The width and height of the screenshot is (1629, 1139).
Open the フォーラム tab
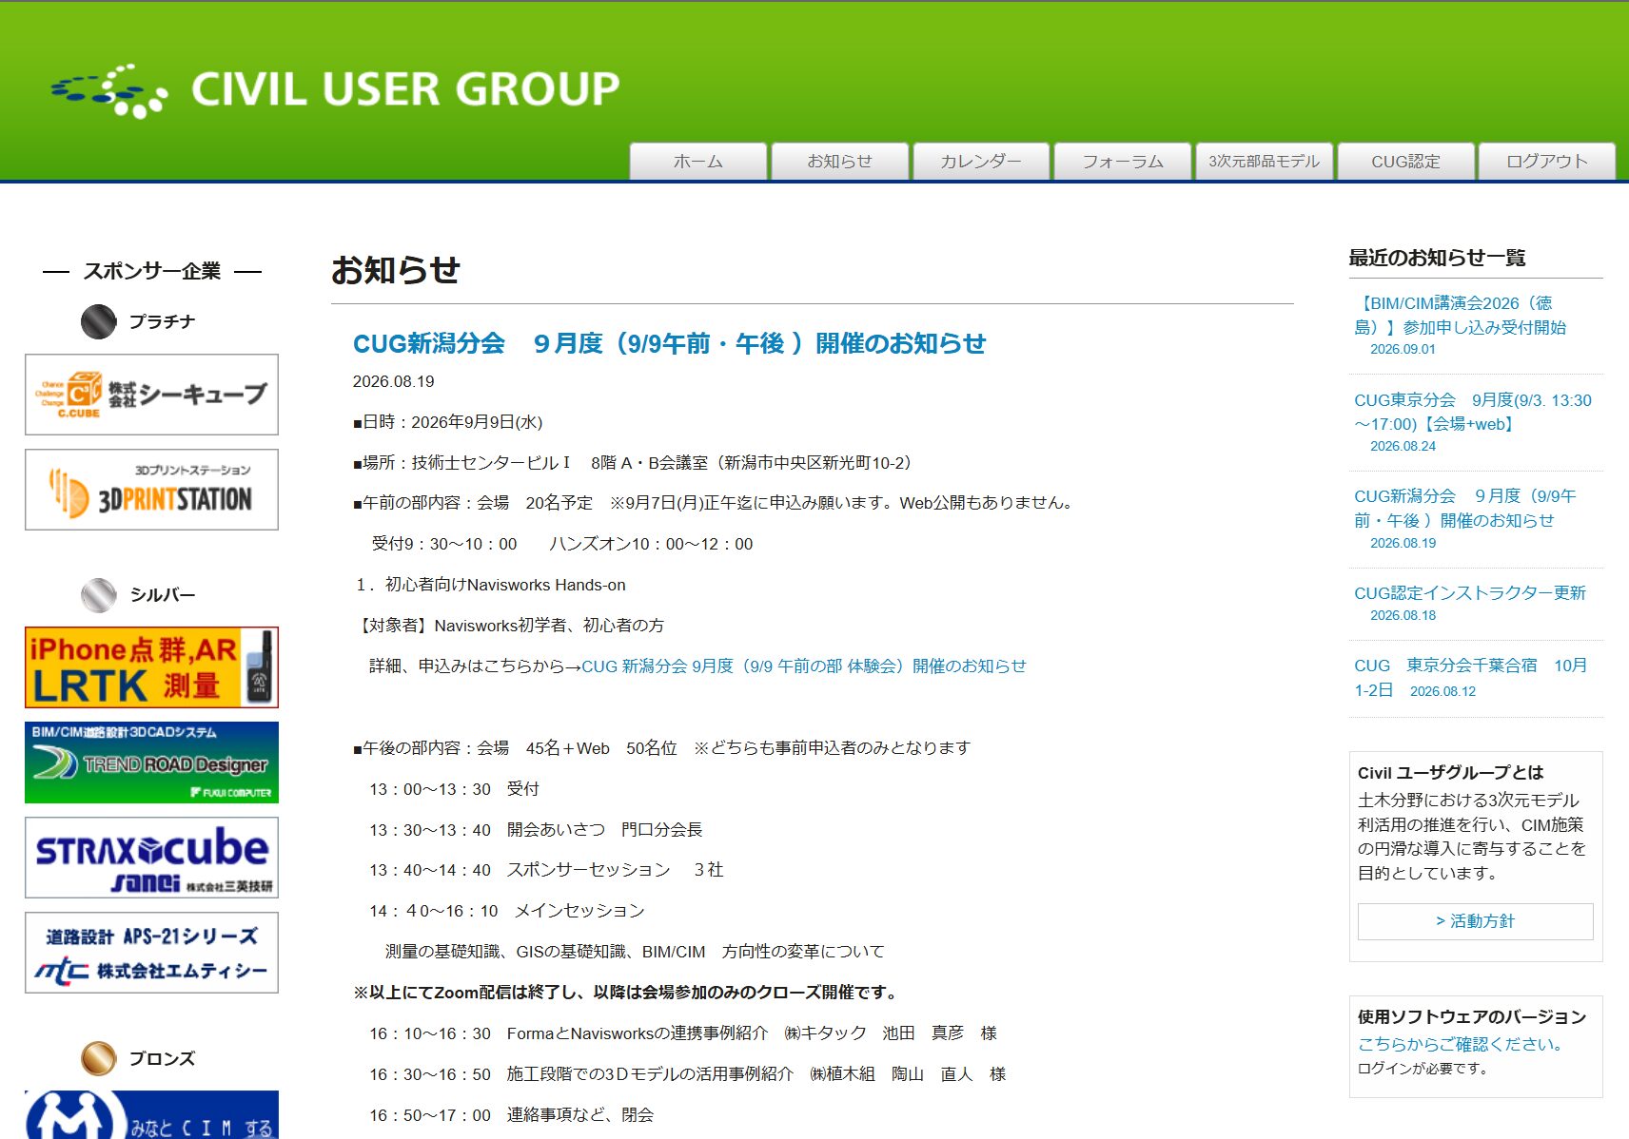(x=1124, y=162)
